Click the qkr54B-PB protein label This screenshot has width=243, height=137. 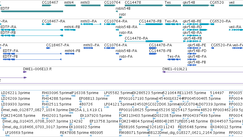tap(197, 62)
